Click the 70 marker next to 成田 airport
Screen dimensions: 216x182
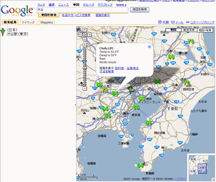pos(187,83)
